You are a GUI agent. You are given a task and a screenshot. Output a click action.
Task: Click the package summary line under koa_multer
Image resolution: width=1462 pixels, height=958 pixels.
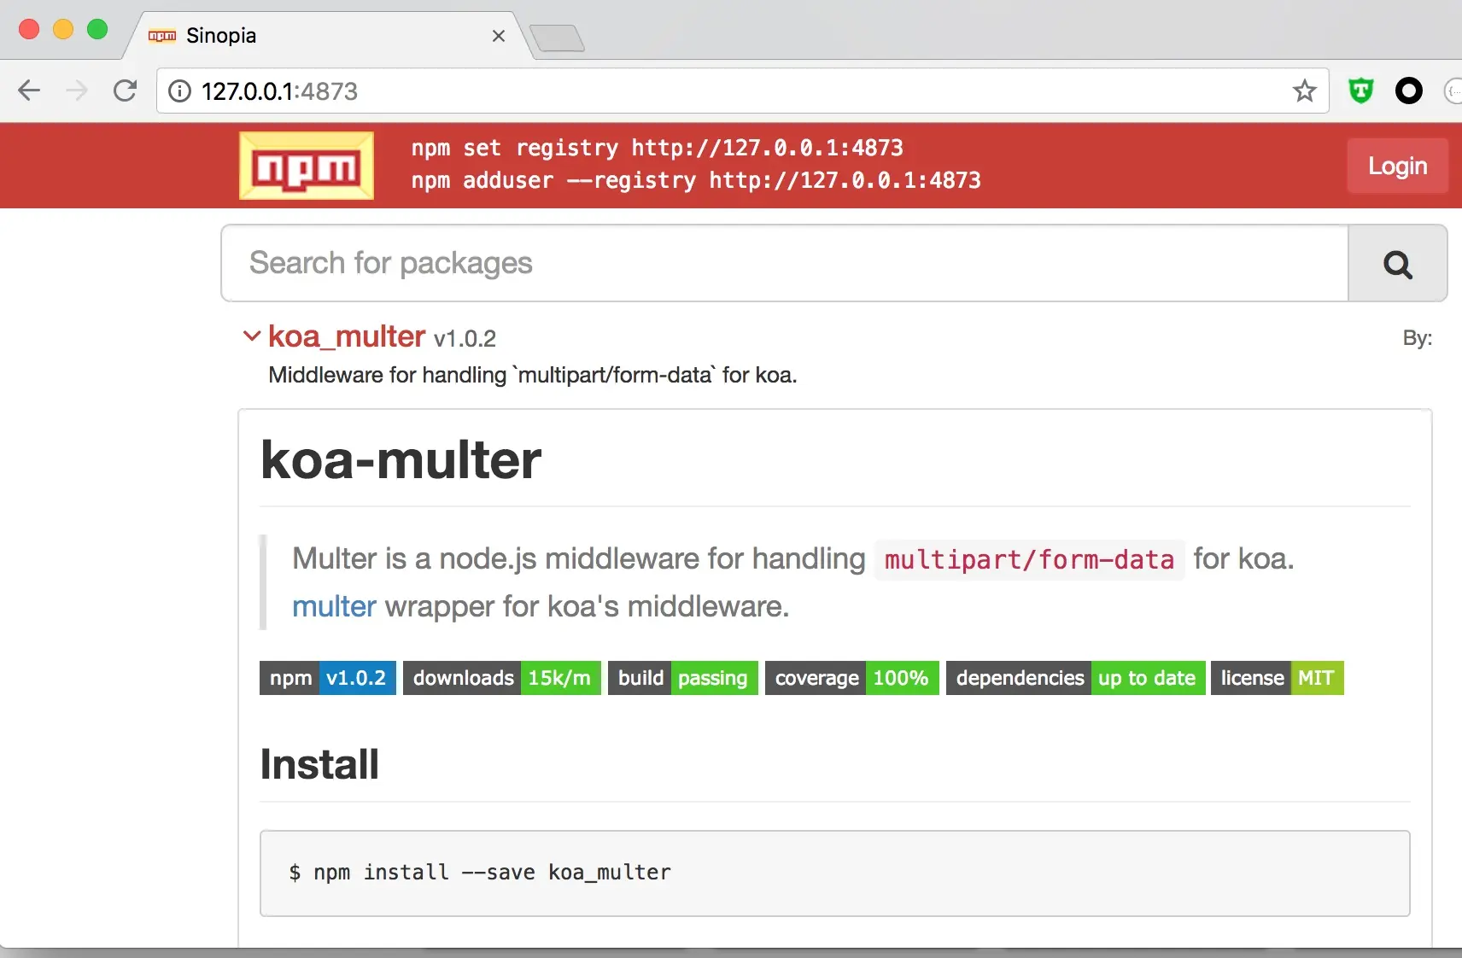(x=533, y=375)
